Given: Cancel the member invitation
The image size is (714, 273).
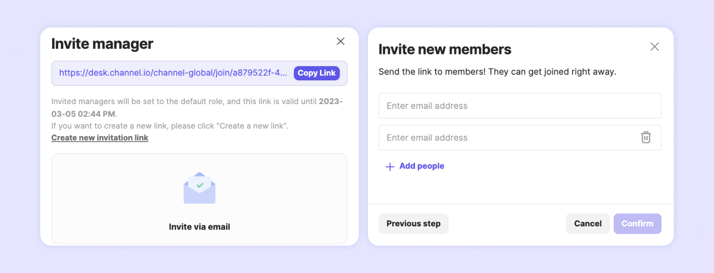Looking at the screenshot, I should [x=588, y=224].
